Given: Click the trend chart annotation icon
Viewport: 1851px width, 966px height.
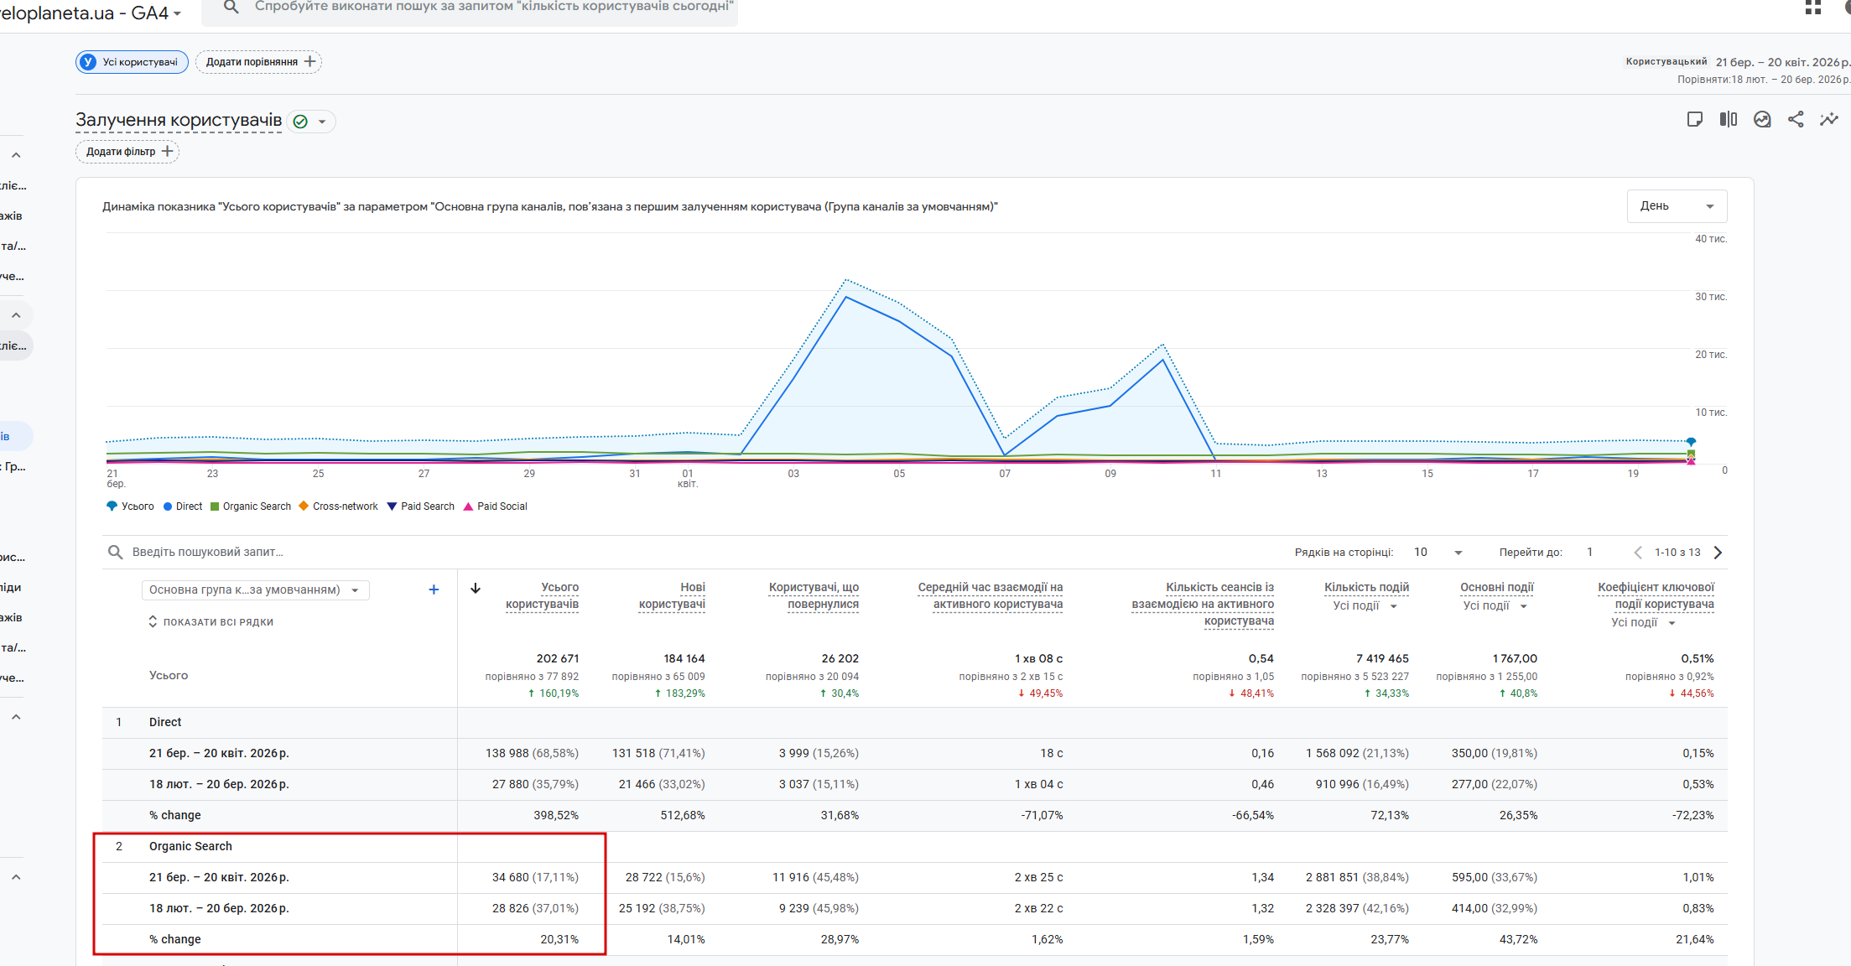Looking at the screenshot, I should [1762, 119].
